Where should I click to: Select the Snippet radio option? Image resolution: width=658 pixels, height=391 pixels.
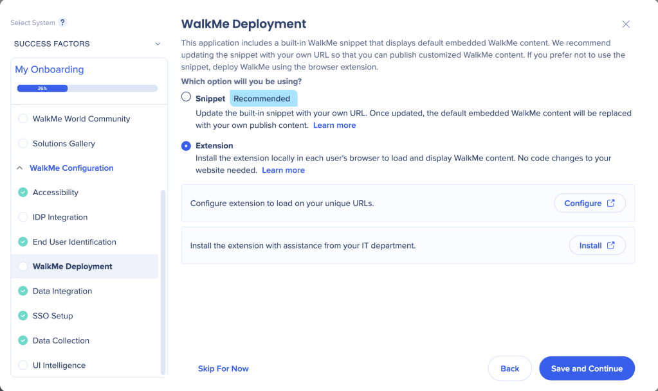click(x=187, y=97)
